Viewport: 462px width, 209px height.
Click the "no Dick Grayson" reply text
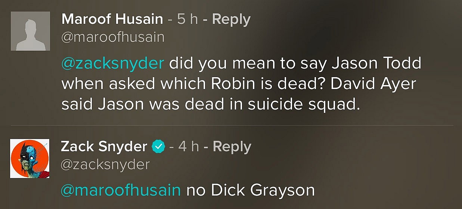[x=250, y=190]
